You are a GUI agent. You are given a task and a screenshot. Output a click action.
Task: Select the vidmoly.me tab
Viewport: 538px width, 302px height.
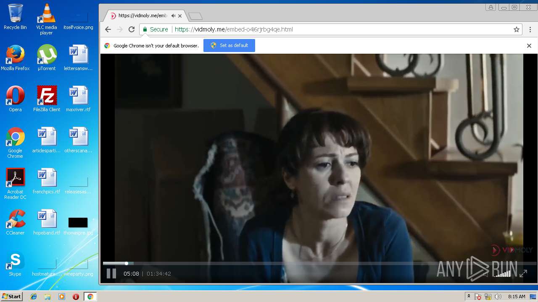(145, 16)
